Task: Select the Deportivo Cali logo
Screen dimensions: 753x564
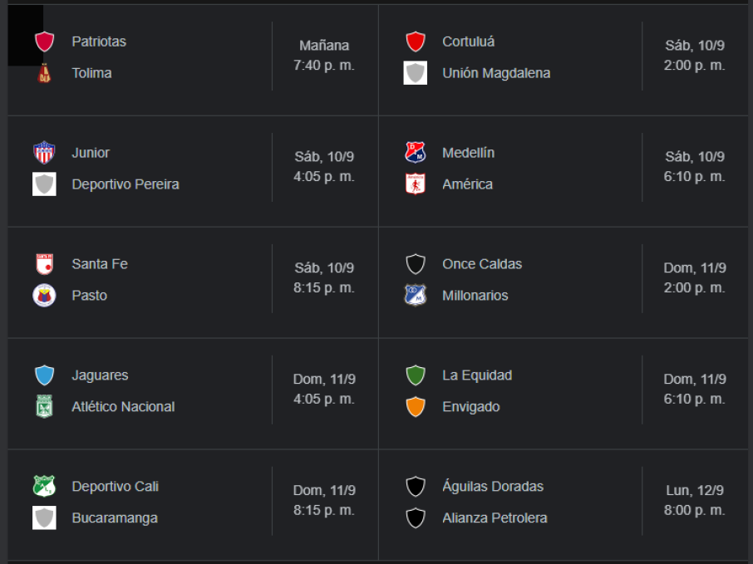Action: (44, 487)
